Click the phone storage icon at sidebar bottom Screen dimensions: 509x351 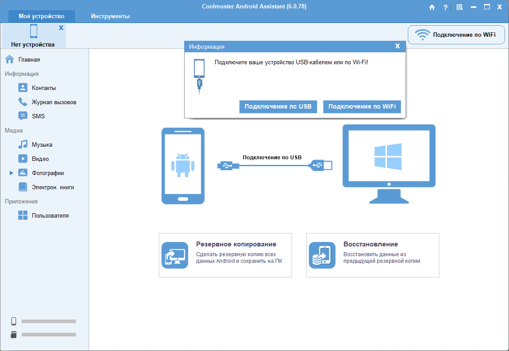pos(14,321)
